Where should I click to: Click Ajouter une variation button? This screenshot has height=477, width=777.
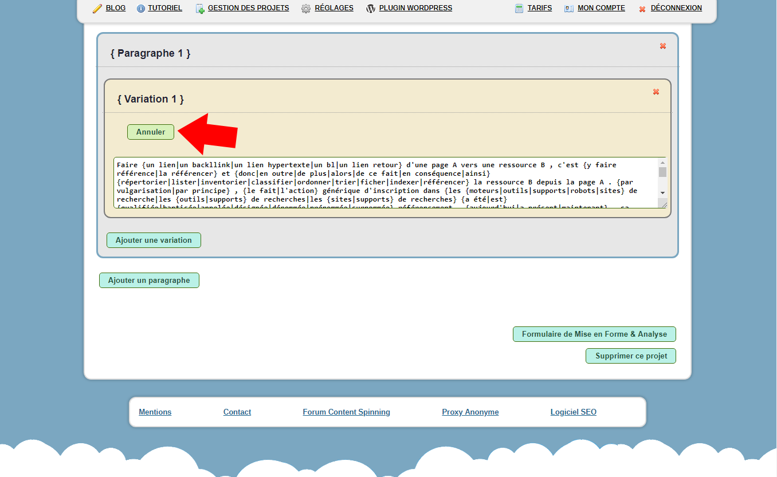click(154, 240)
